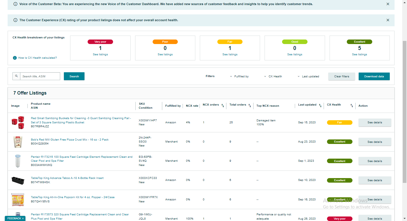Click the '7 Offer Listings' heading
Image resolution: width=407 pixels, height=221 pixels.
coord(30,93)
